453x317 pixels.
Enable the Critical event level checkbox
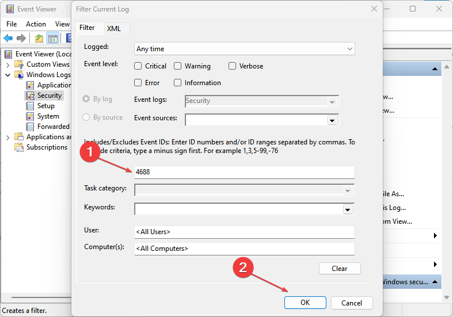coord(138,66)
